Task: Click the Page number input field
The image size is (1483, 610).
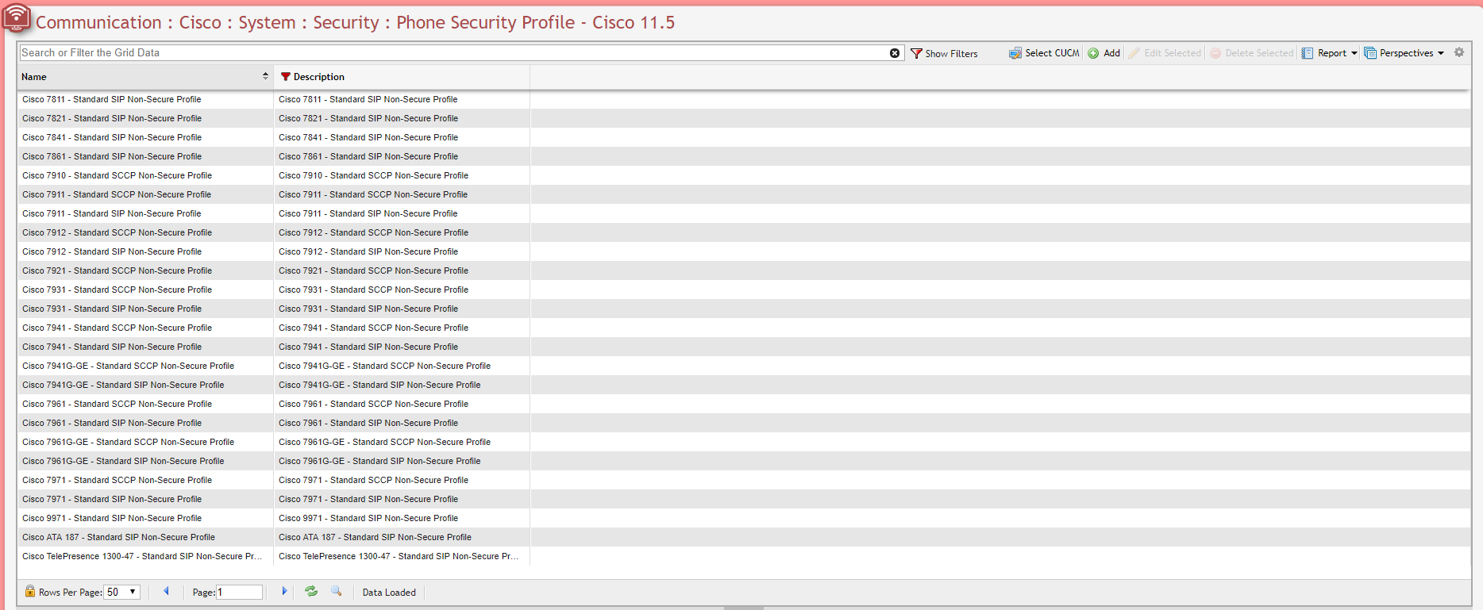Action: click(x=239, y=592)
